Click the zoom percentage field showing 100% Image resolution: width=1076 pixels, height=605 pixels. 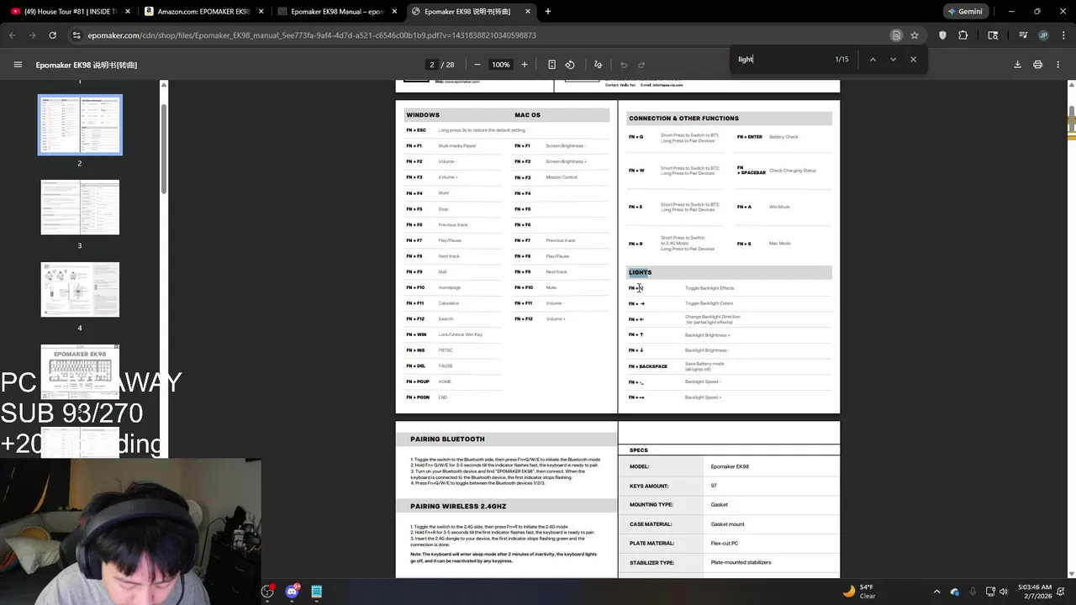[501, 65]
